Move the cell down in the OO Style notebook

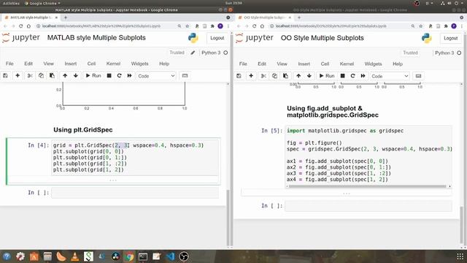click(x=309, y=76)
